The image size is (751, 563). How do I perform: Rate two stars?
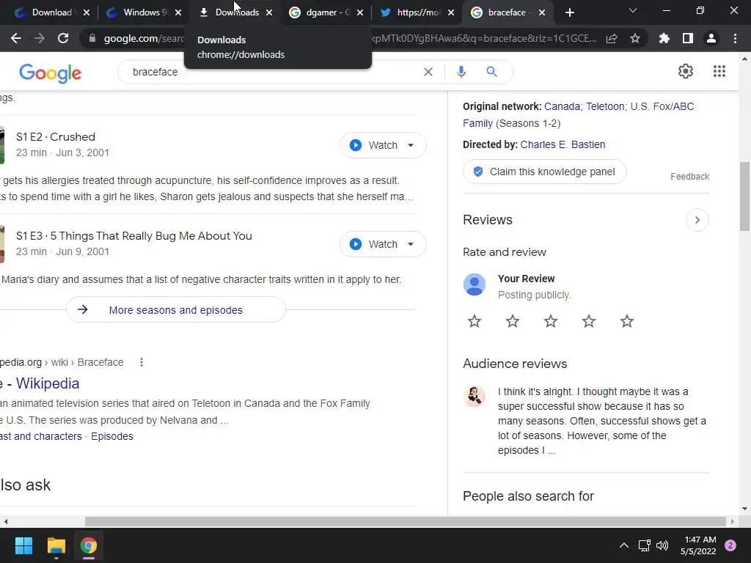coord(513,321)
